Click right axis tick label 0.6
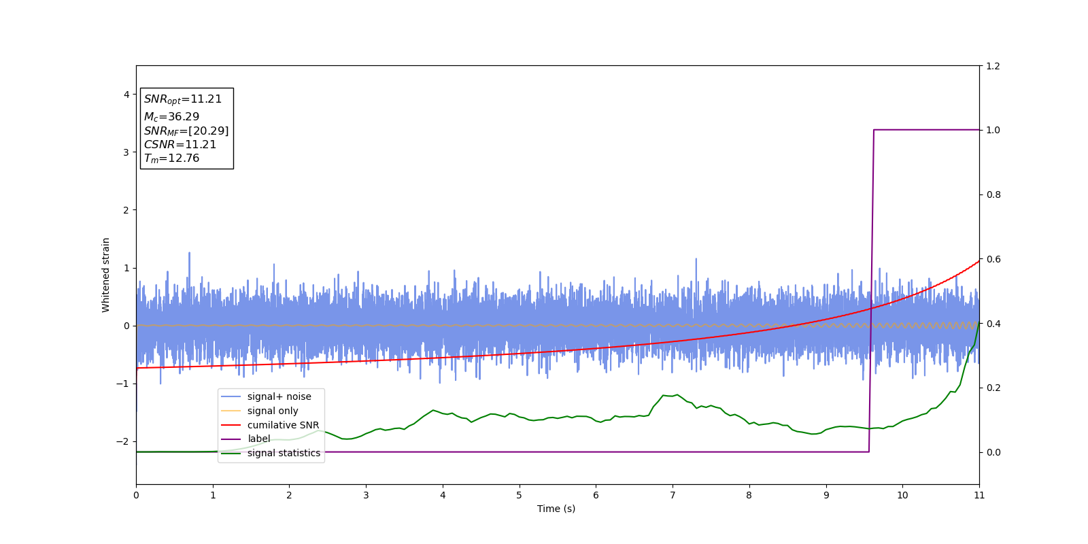1088x544 pixels. (993, 259)
